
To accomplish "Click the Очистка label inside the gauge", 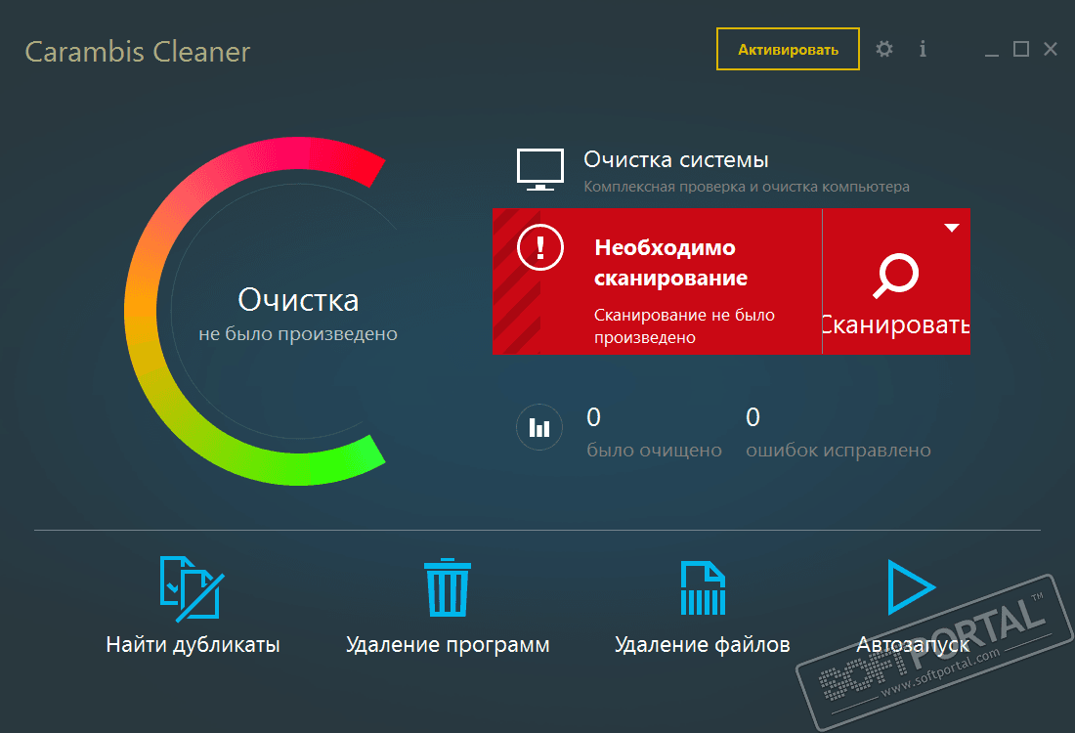I will (x=298, y=300).
